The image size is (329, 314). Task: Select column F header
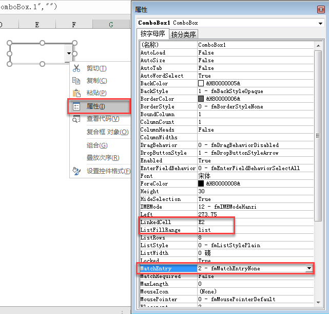tap(74, 25)
